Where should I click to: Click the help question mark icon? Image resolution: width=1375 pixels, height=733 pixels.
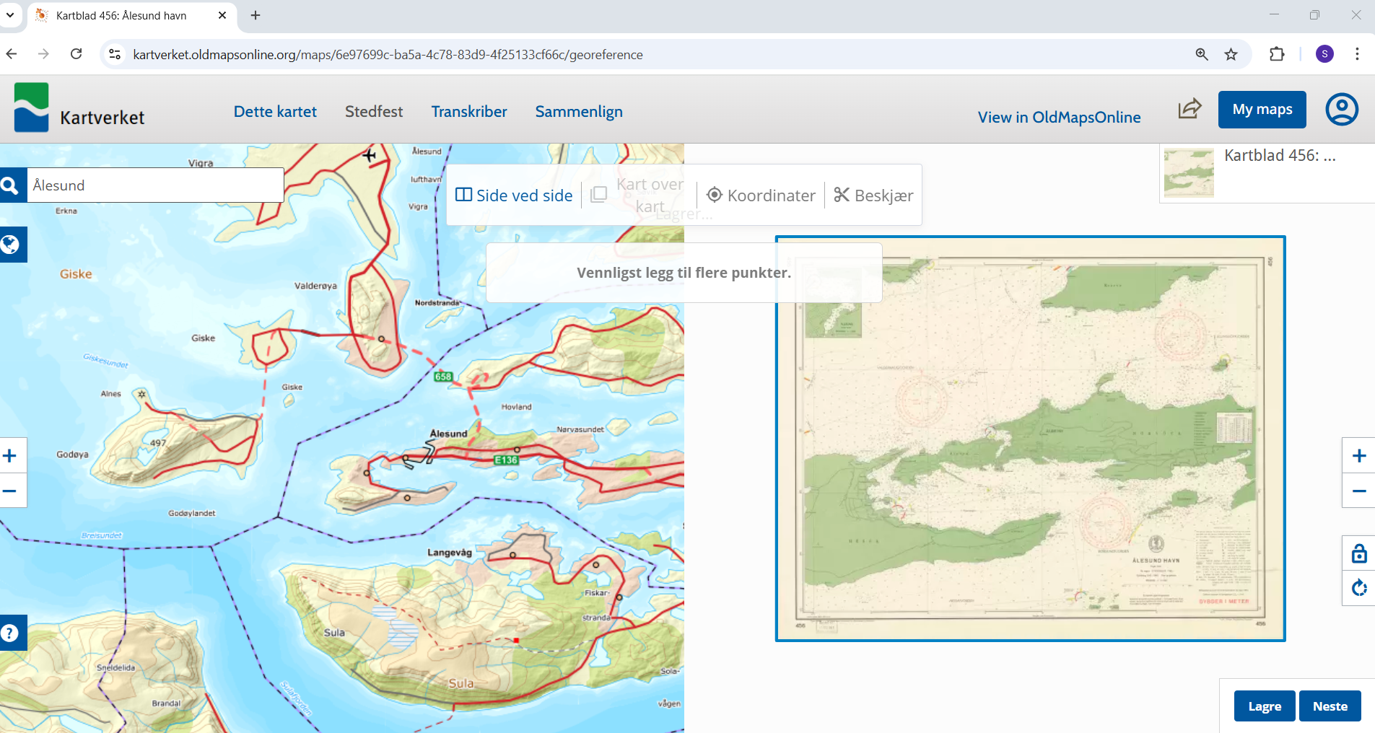(10, 633)
